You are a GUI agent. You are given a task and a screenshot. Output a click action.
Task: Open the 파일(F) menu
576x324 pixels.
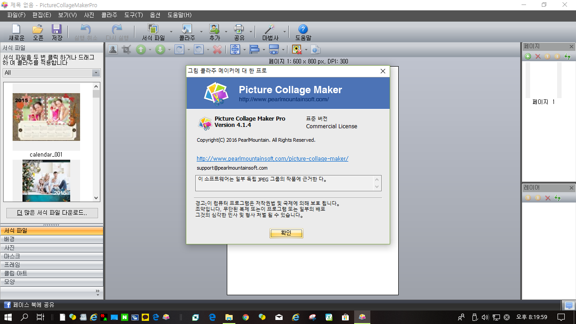coord(17,15)
